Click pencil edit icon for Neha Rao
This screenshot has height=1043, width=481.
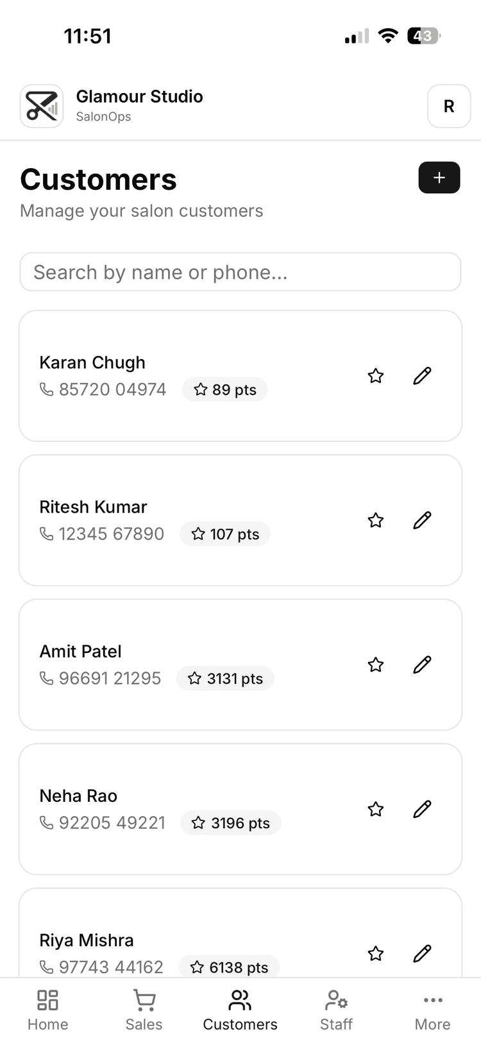[422, 809]
